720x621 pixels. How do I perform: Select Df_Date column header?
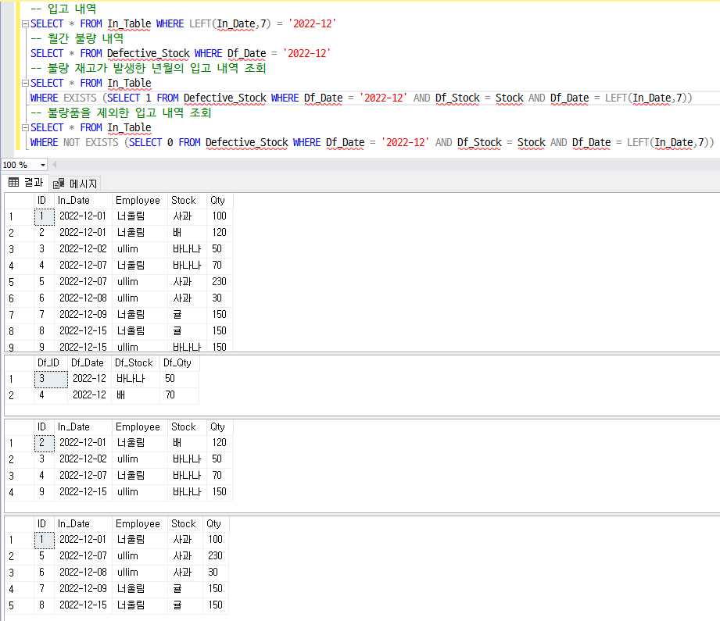pyautogui.click(x=90, y=363)
